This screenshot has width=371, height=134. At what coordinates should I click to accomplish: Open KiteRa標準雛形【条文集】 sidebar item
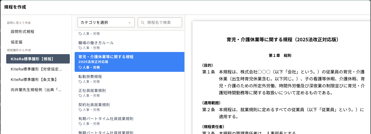click(34, 80)
